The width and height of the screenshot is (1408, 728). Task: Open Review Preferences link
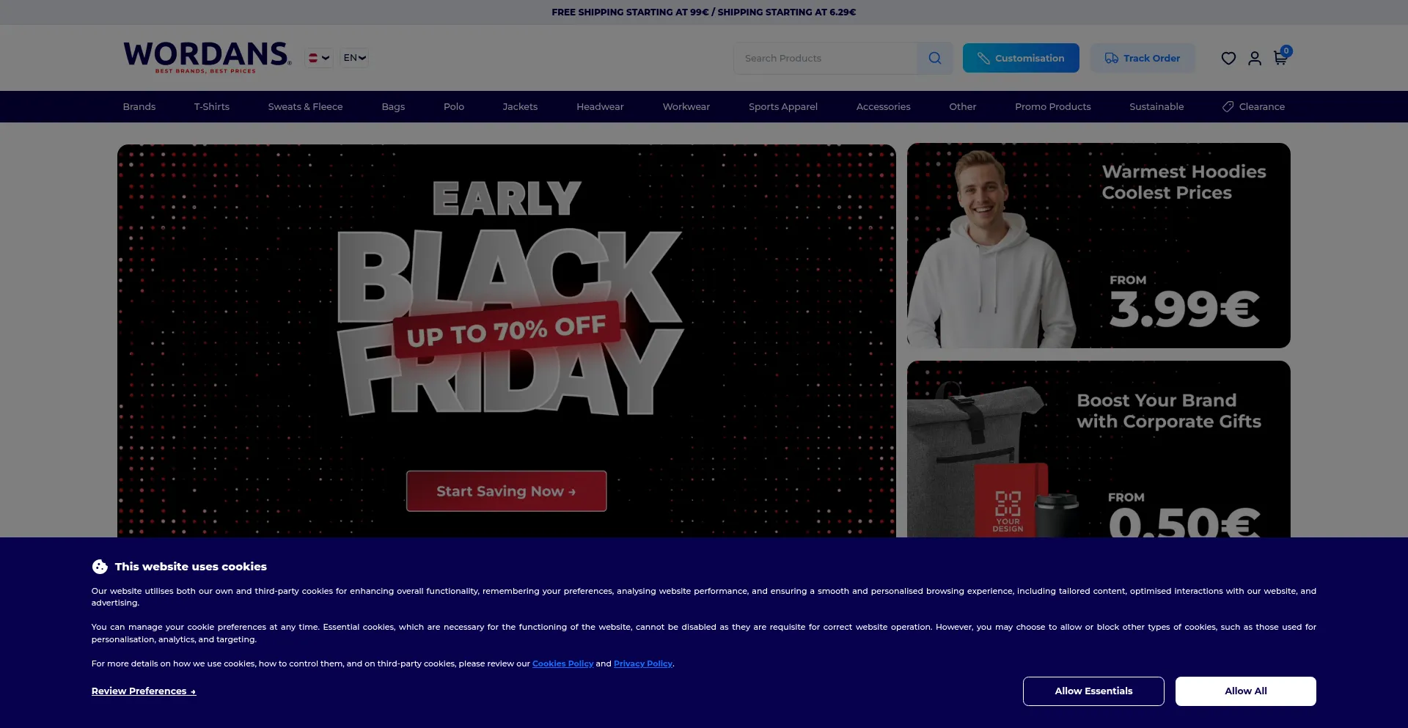(144, 691)
